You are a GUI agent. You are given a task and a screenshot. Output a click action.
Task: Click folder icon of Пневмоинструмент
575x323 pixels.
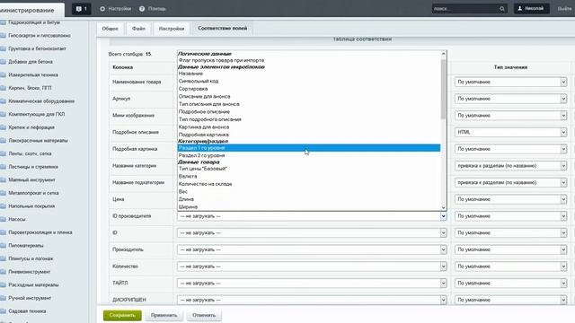(3, 272)
